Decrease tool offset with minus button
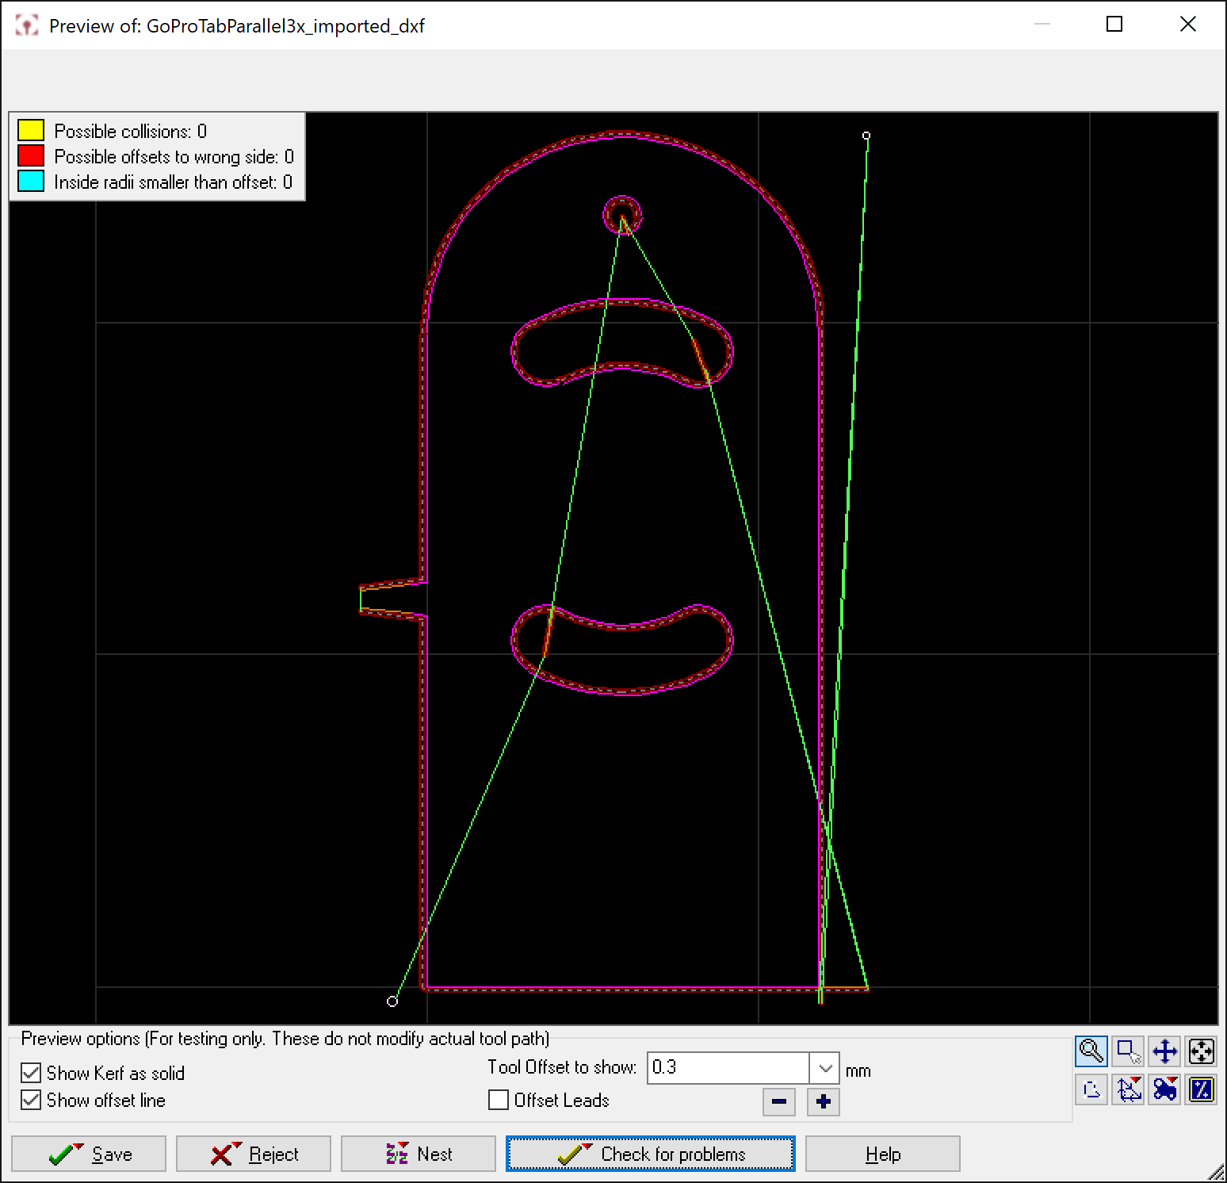Viewport: 1227px width, 1183px height. [x=778, y=1101]
